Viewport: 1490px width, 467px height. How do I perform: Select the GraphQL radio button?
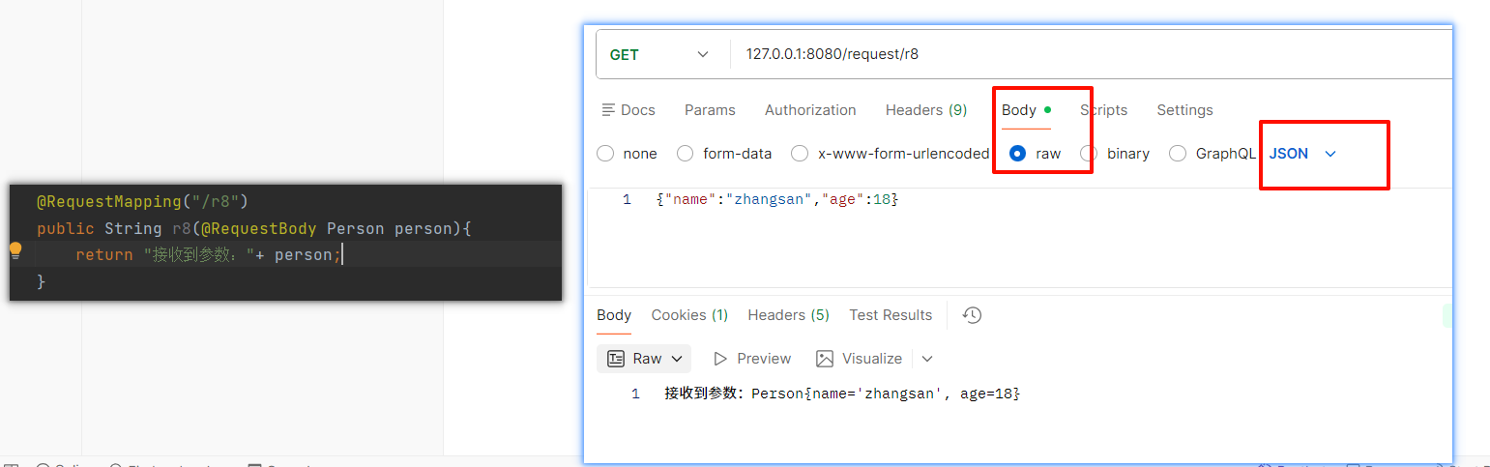pyautogui.click(x=1178, y=154)
